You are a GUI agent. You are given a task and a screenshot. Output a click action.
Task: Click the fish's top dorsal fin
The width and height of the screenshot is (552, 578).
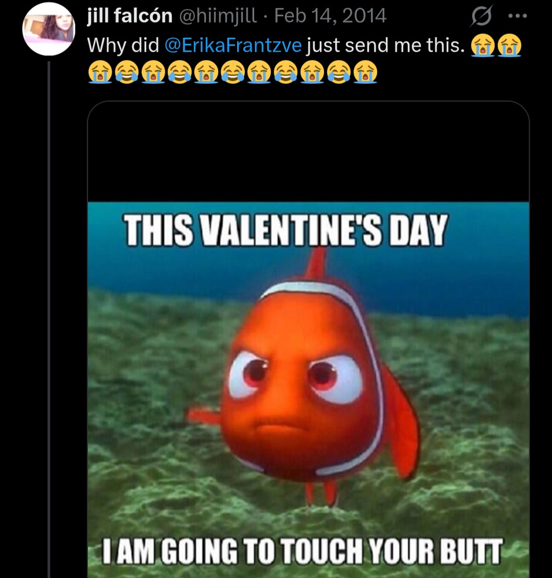tap(317, 263)
